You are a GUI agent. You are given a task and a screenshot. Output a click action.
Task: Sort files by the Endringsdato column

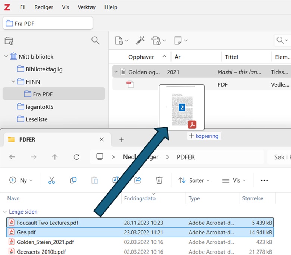click(x=140, y=198)
